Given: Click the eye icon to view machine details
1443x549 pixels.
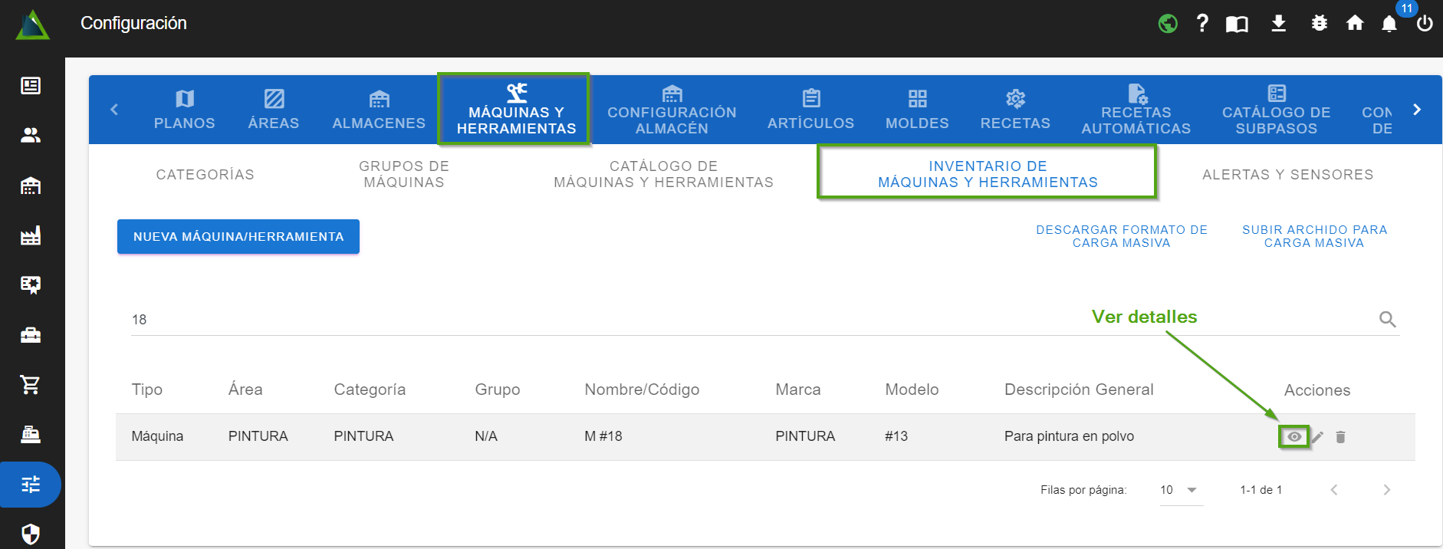Looking at the screenshot, I should pyautogui.click(x=1293, y=437).
